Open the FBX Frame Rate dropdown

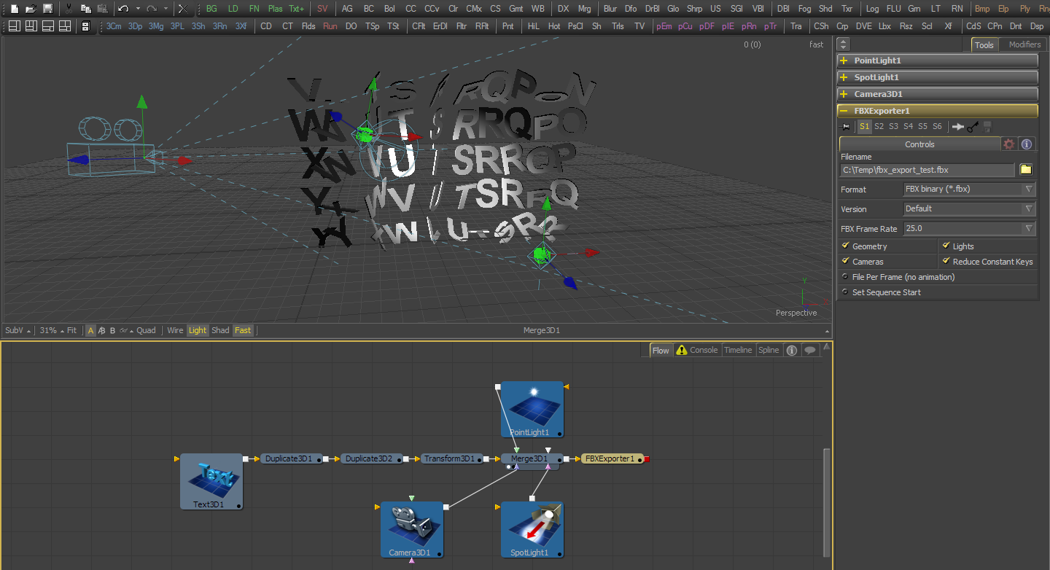point(970,228)
